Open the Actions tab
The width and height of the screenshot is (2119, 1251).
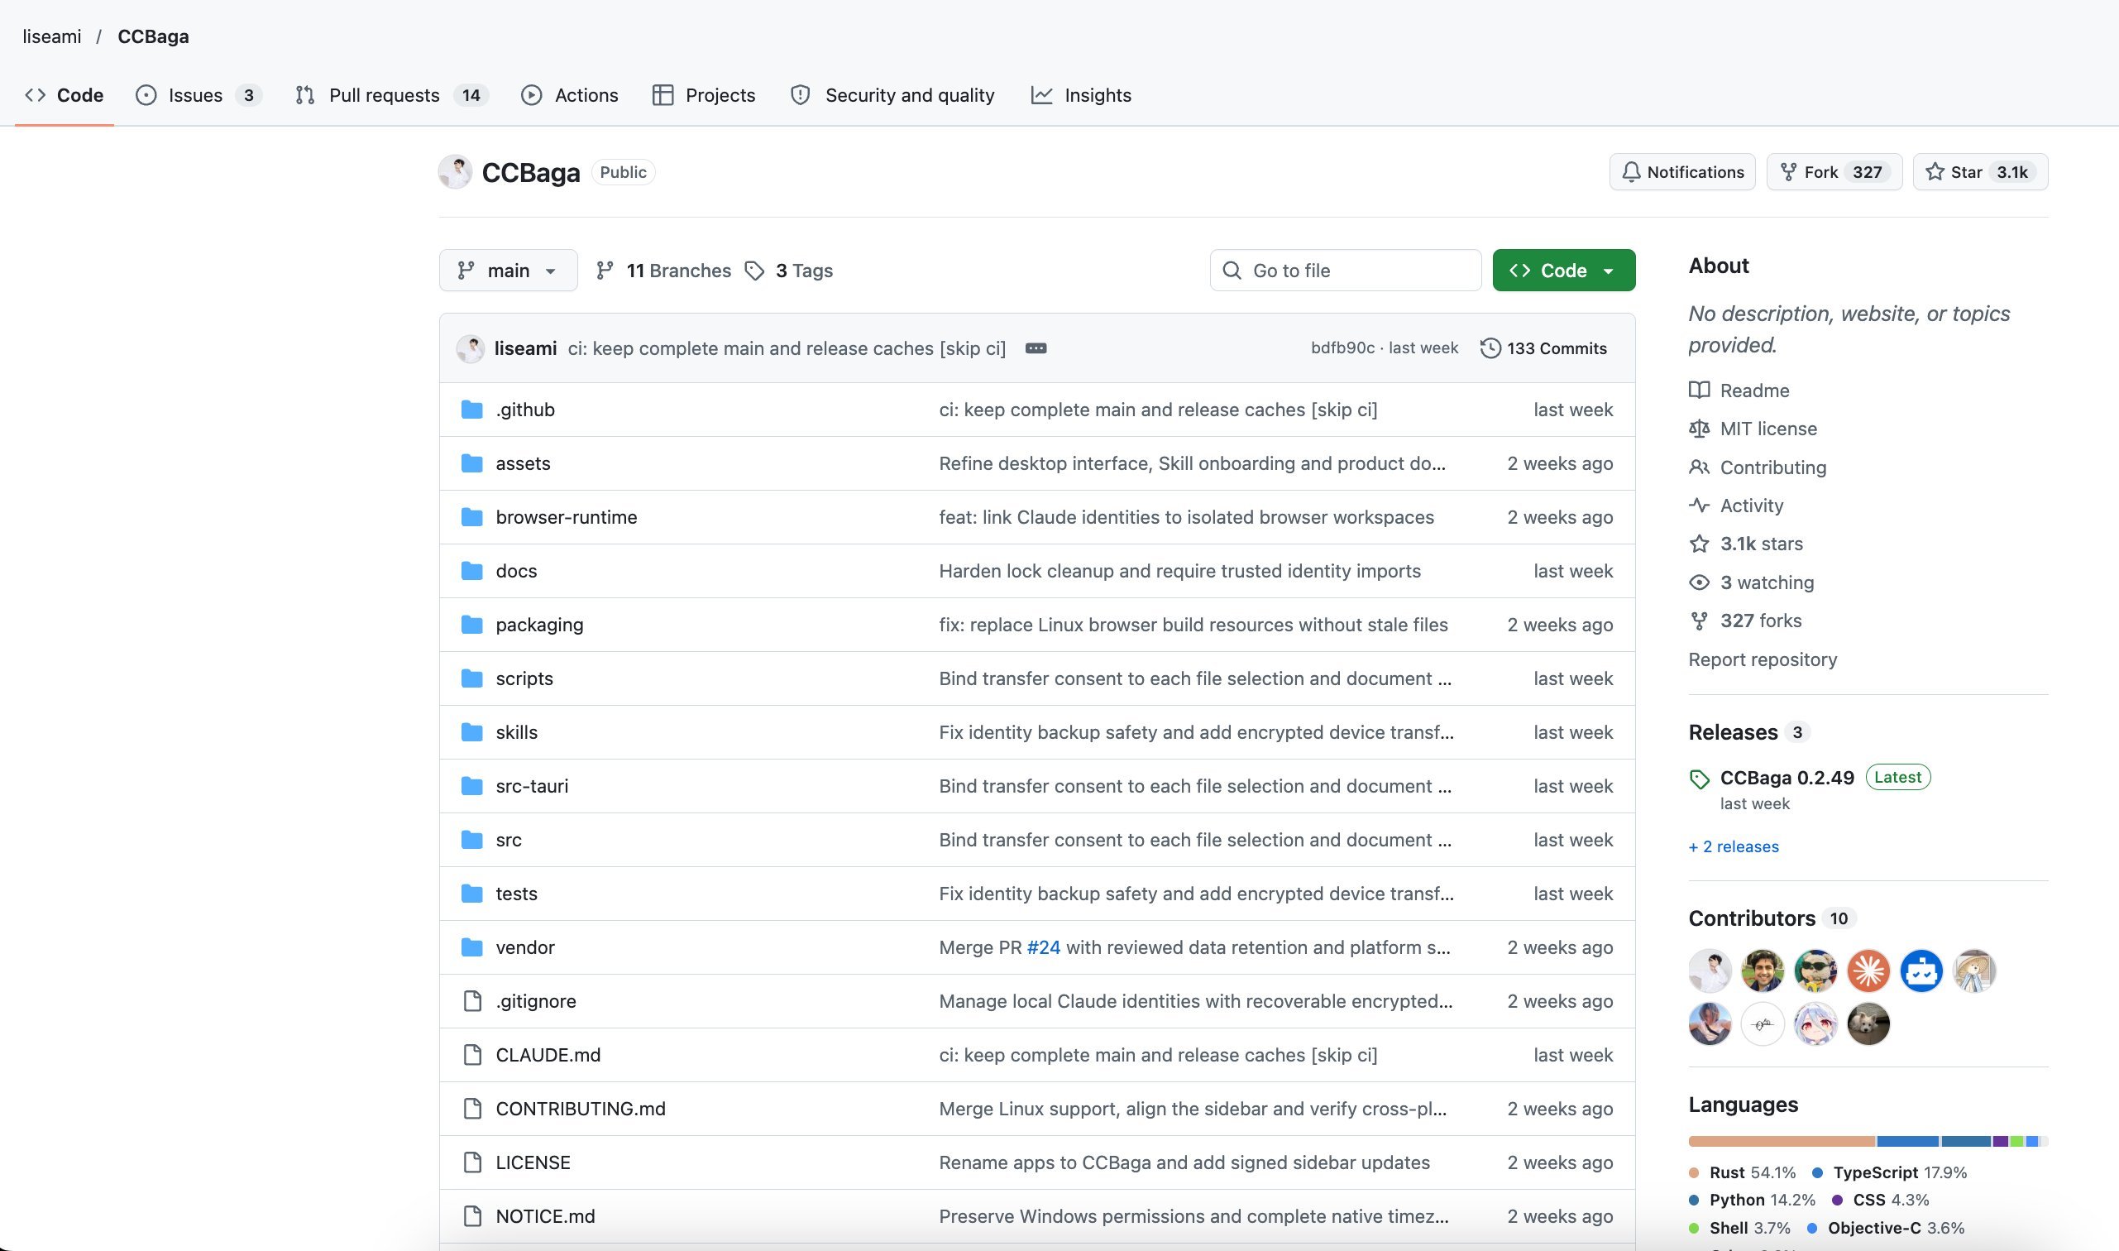(x=571, y=95)
